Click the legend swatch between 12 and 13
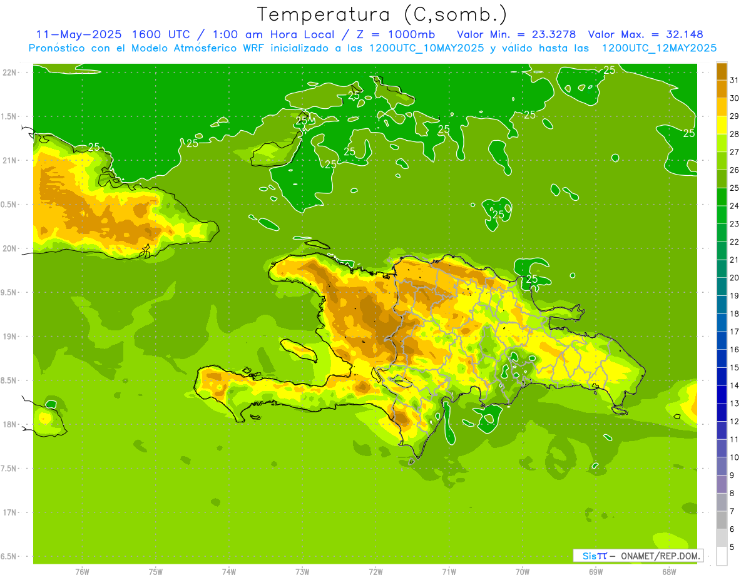This screenshot has height=580, width=751. 722,412
